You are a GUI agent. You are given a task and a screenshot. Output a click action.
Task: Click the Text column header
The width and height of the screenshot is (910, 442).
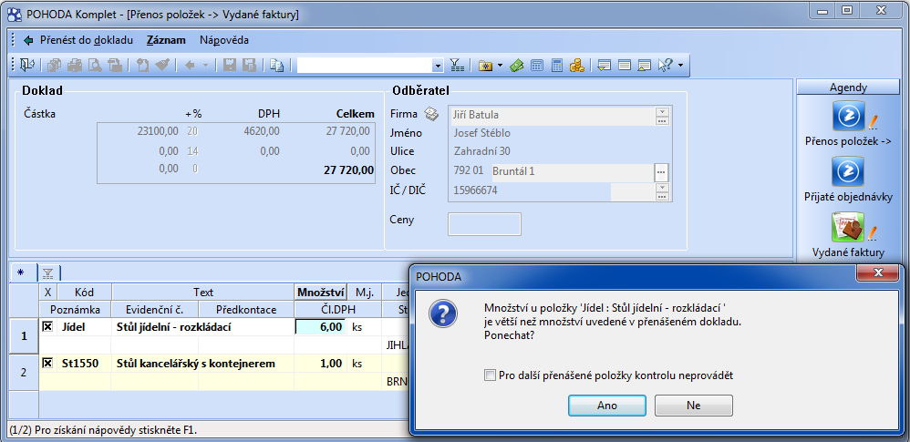coord(203,293)
